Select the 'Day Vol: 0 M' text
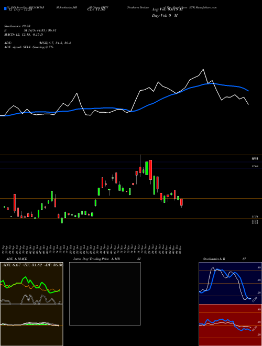Image resolution: width=262 pixels, height=346 pixels. pos(165,16)
